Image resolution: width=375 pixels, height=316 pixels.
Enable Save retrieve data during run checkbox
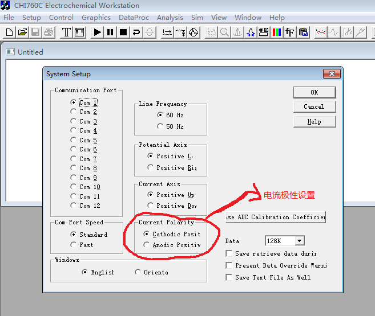[271, 253]
